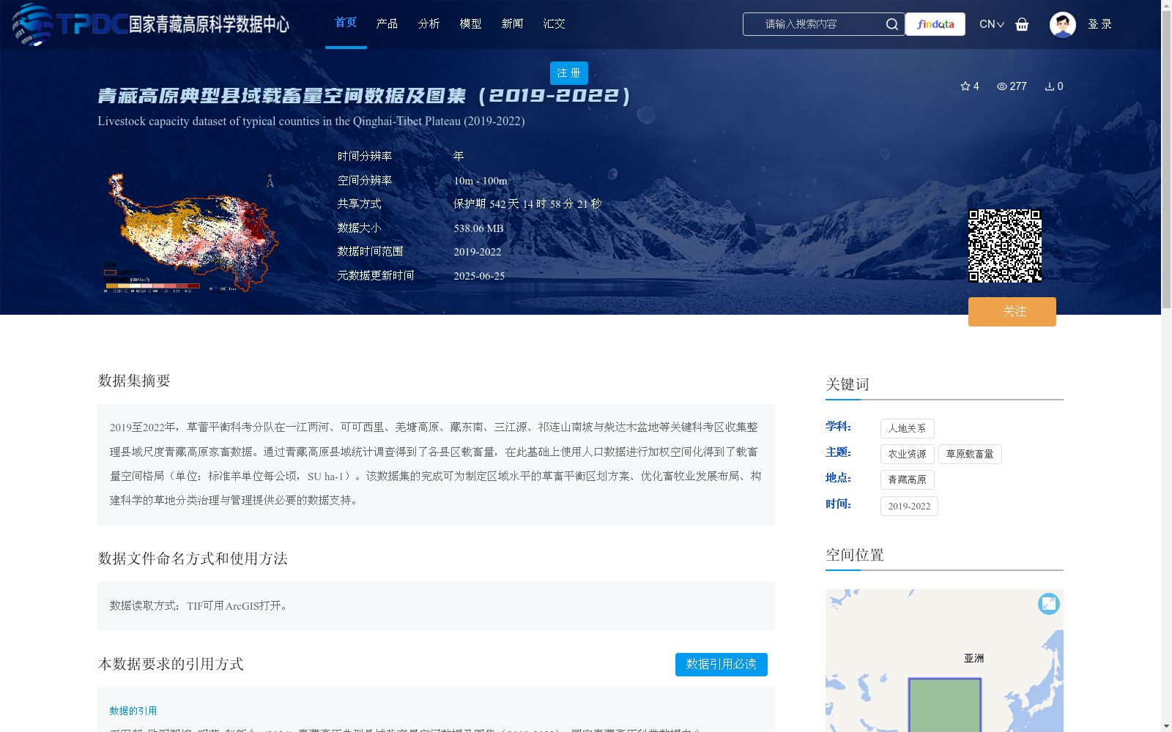Select the 首页 nav tab
The image size is (1172, 732).
346,23
